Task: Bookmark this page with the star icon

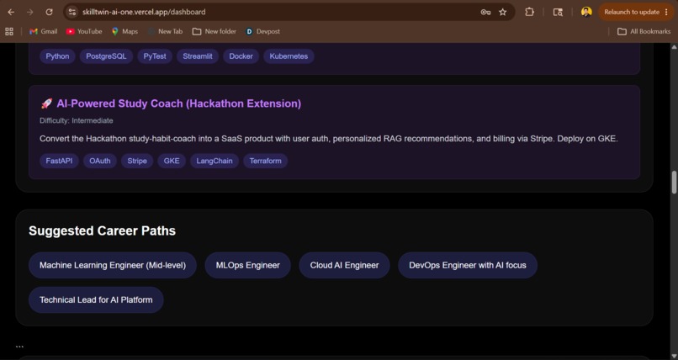Action: click(502, 12)
